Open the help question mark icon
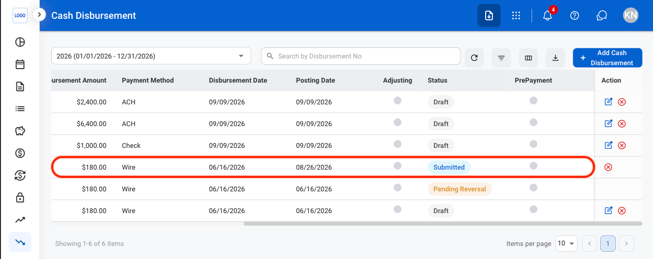This screenshot has width=653, height=259. (575, 15)
